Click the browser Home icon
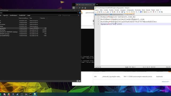The image size is (171, 96). click(85, 8)
